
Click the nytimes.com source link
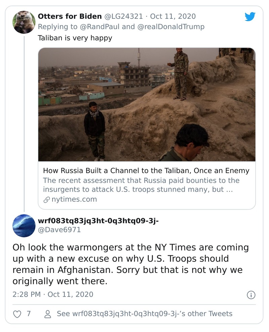[74, 199]
